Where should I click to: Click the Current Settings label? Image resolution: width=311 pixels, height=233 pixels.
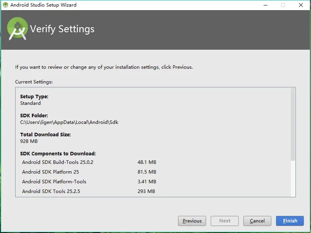click(34, 82)
